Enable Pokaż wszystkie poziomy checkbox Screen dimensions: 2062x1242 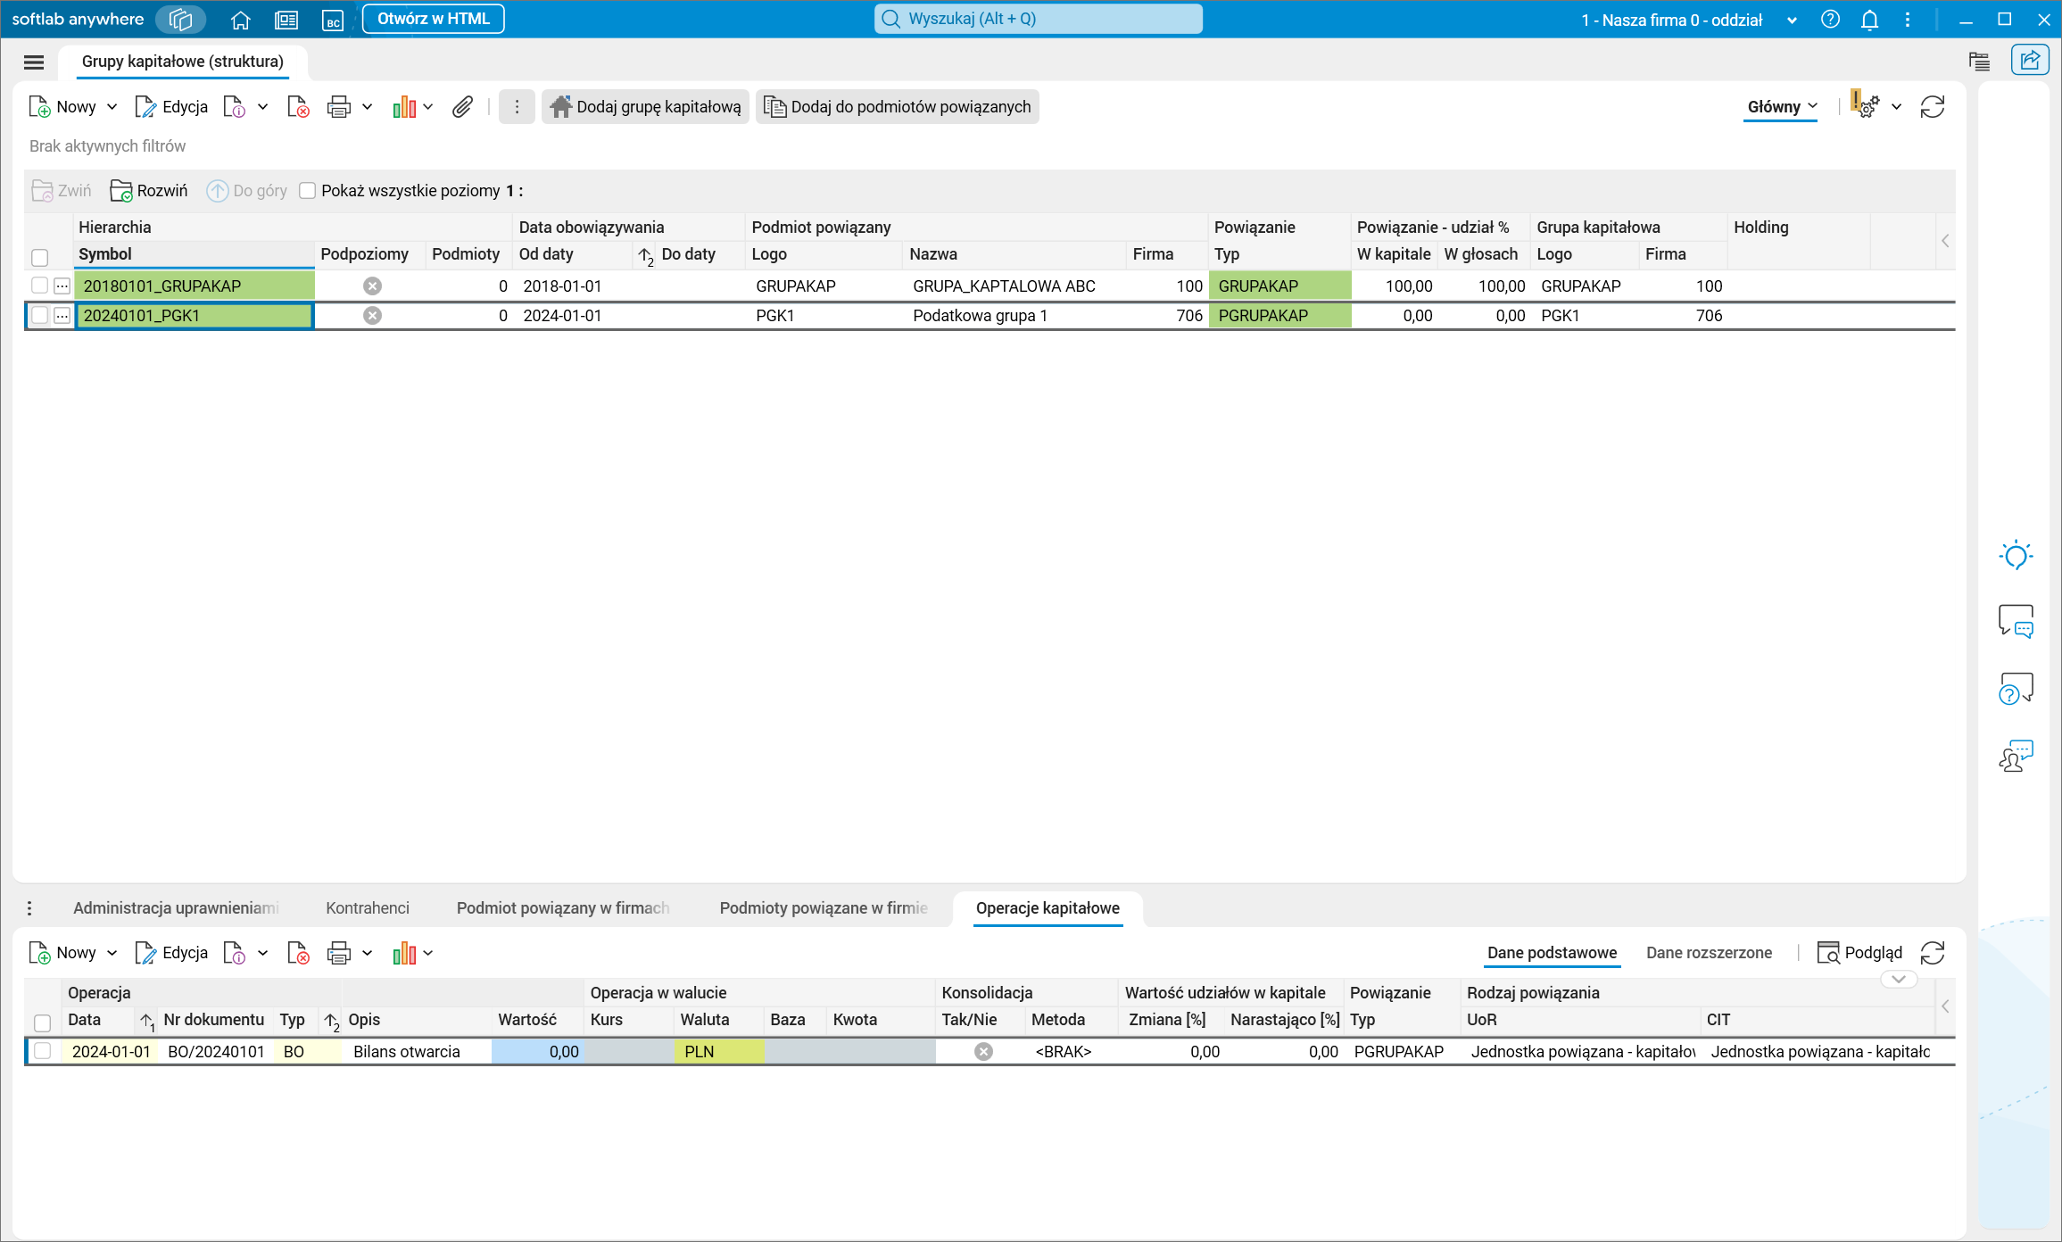point(308,191)
